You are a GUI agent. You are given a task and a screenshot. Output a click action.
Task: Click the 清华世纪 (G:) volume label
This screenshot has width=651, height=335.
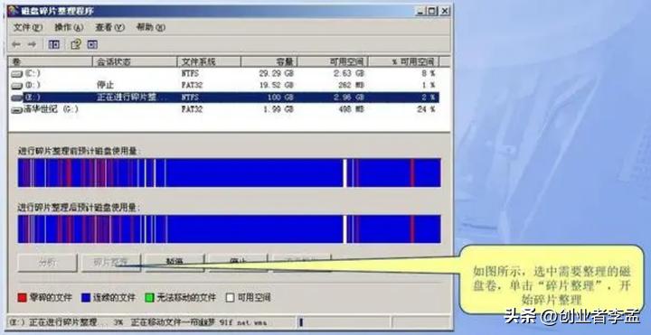51,109
